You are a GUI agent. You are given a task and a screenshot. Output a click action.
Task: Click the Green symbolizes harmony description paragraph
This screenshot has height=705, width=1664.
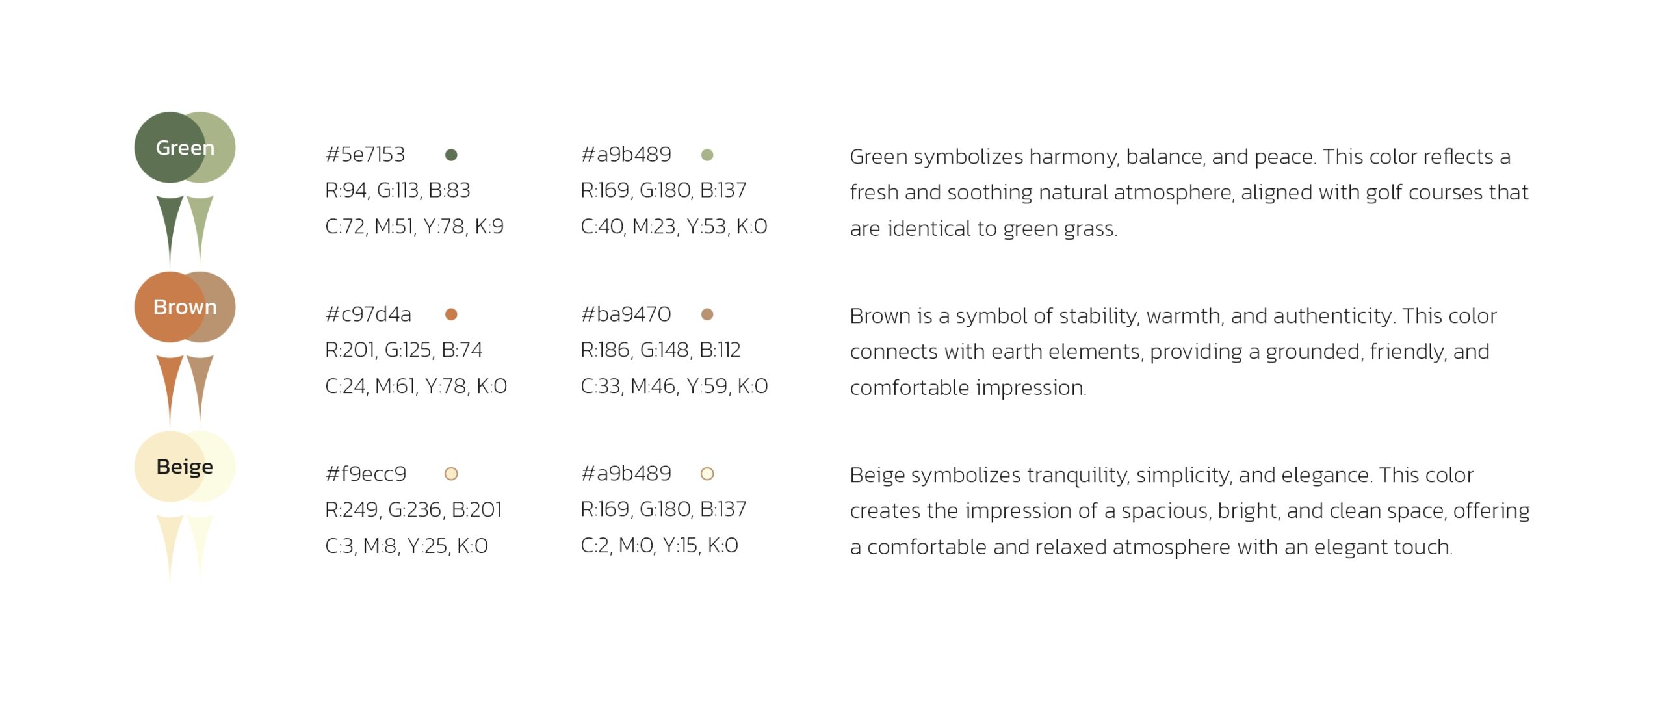click(1189, 192)
